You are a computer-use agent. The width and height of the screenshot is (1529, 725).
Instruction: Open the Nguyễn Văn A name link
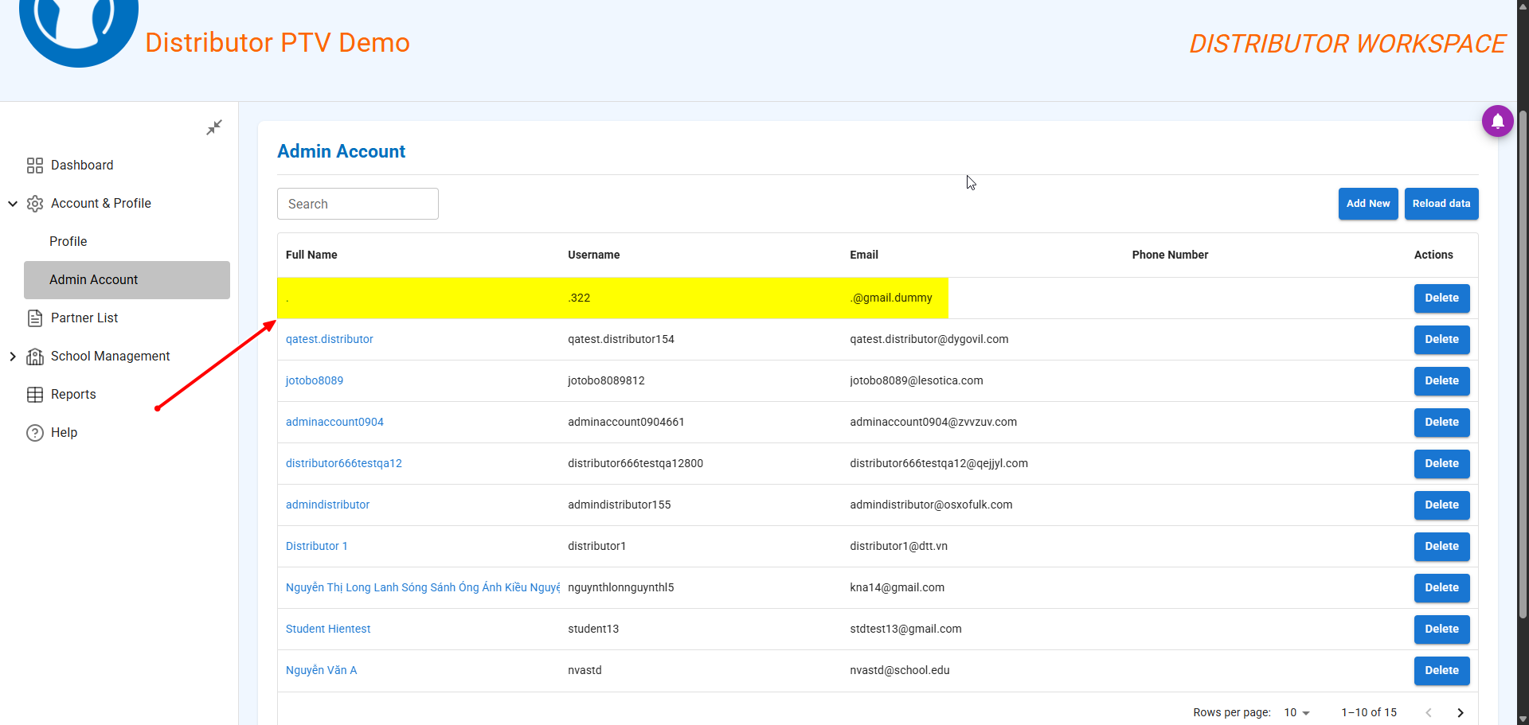point(321,670)
